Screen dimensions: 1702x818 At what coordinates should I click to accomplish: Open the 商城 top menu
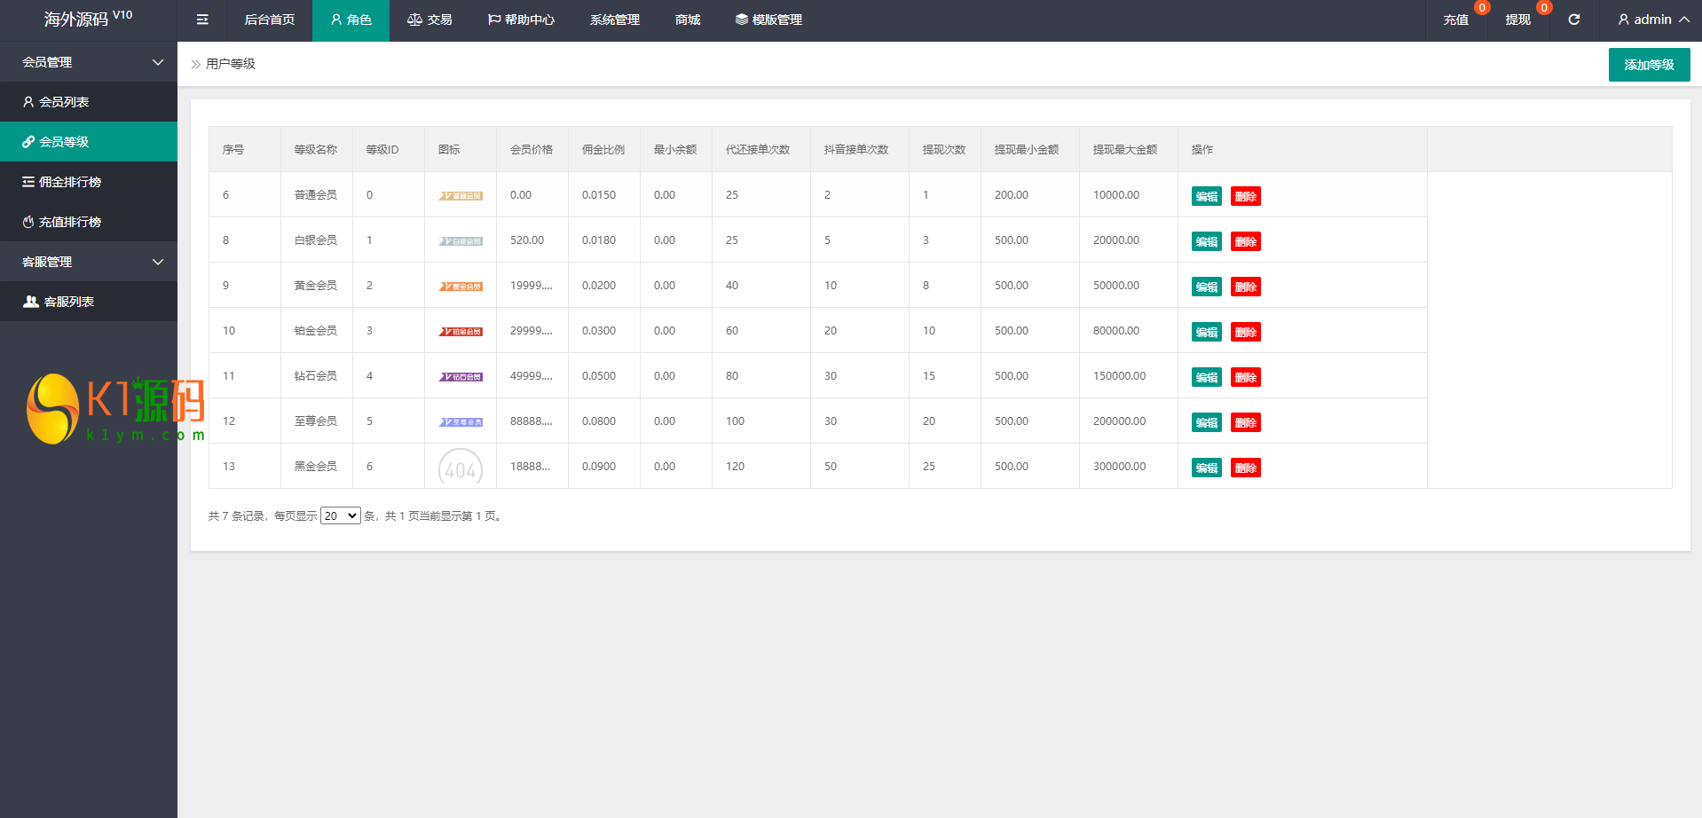(688, 20)
